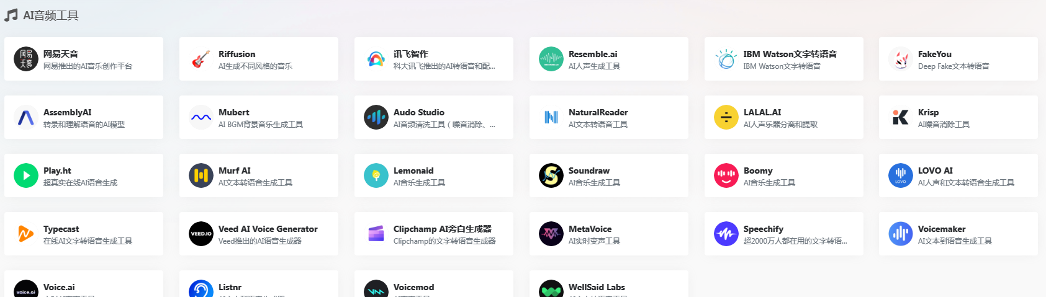The image size is (1046, 297).
Task: Open the FakeYou mascot icon
Action: [x=901, y=59]
